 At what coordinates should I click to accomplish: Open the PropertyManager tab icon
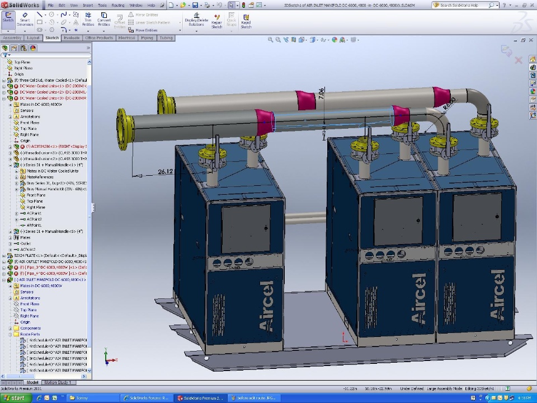pos(14,48)
